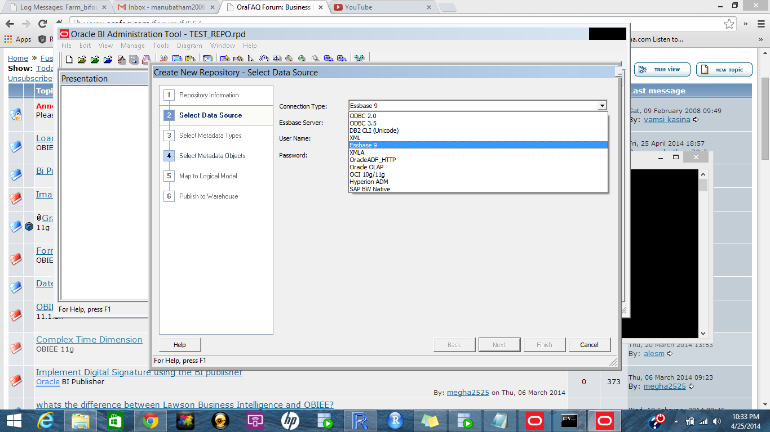Choose XMLA connection type
This screenshot has width=770, height=432.
[x=478, y=152]
